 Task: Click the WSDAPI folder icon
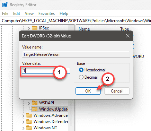click(35, 103)
